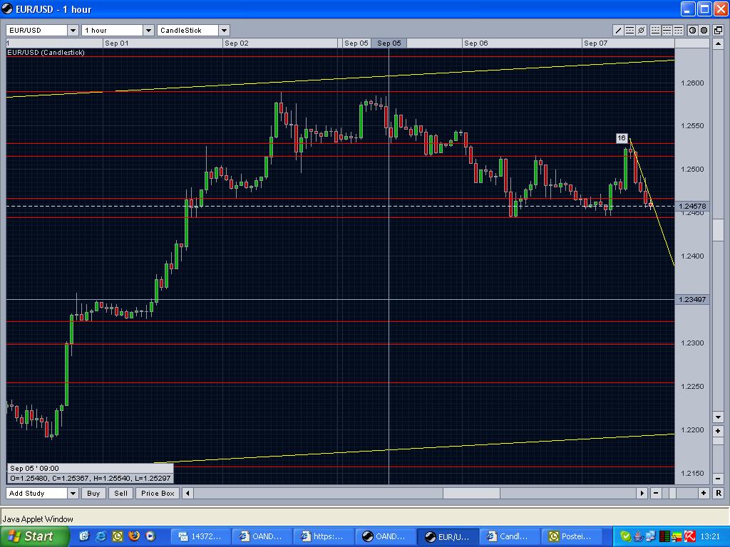Click the vertical price zoom-in plus button

718,431
